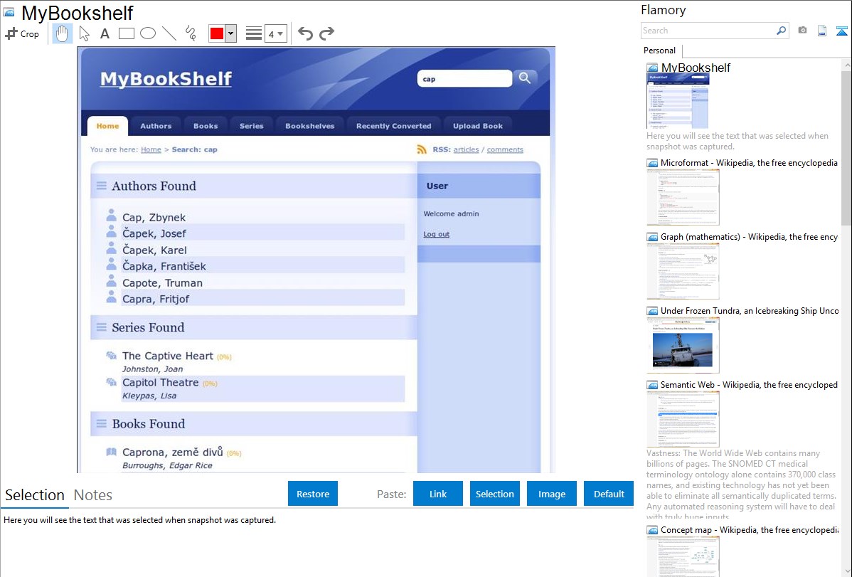
Task: Click the MyBookshelf title icon at top left
Action: click(x=9, y=12)
